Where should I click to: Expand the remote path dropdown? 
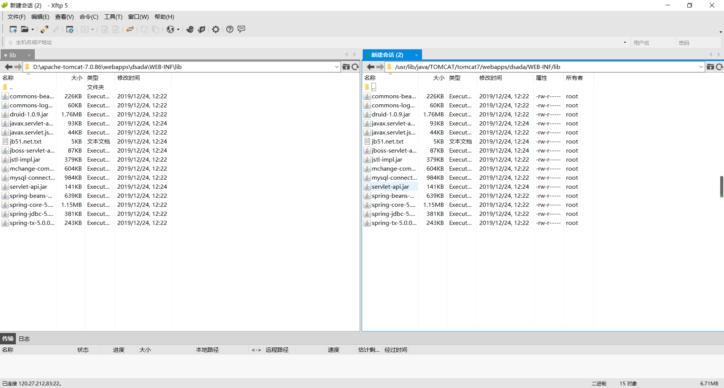(701, 67)
